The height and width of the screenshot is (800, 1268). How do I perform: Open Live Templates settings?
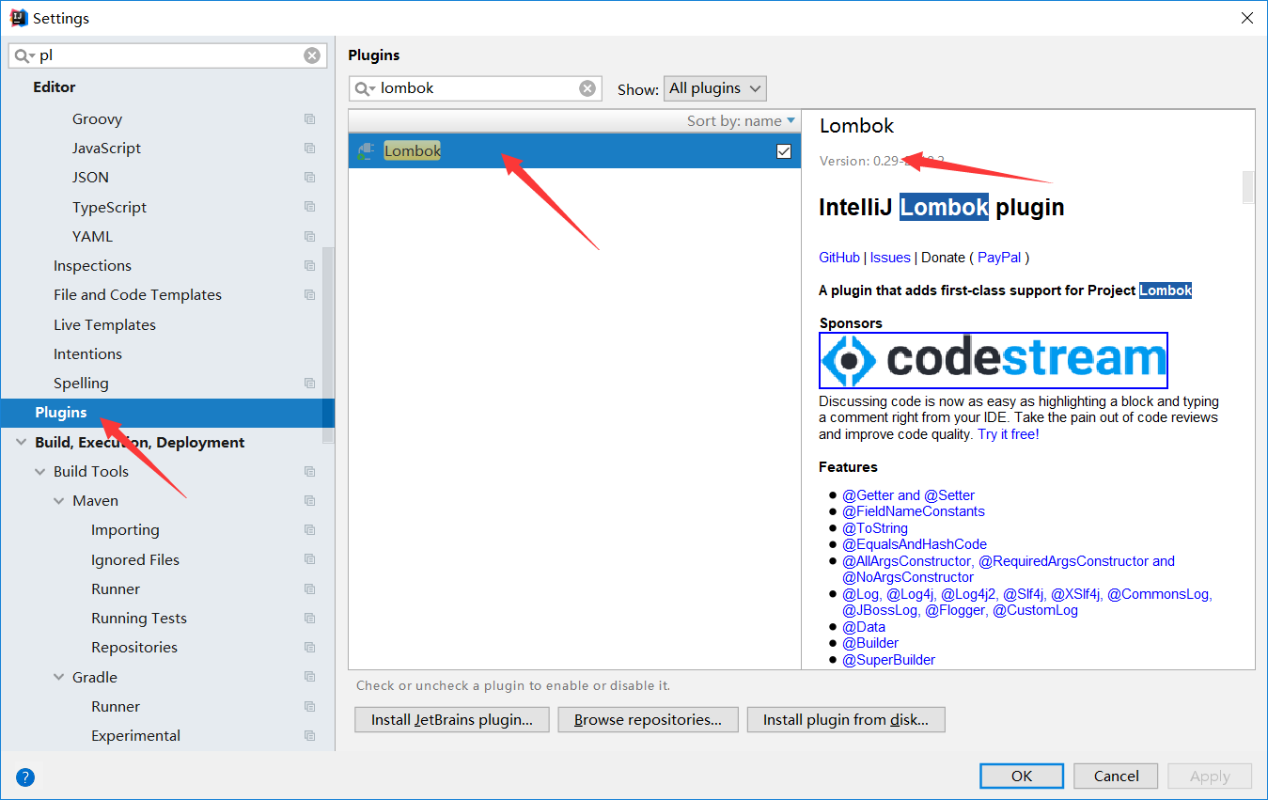104,325
